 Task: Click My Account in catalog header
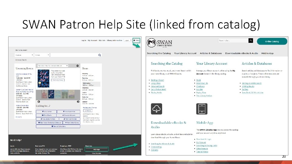coord(92,40)
